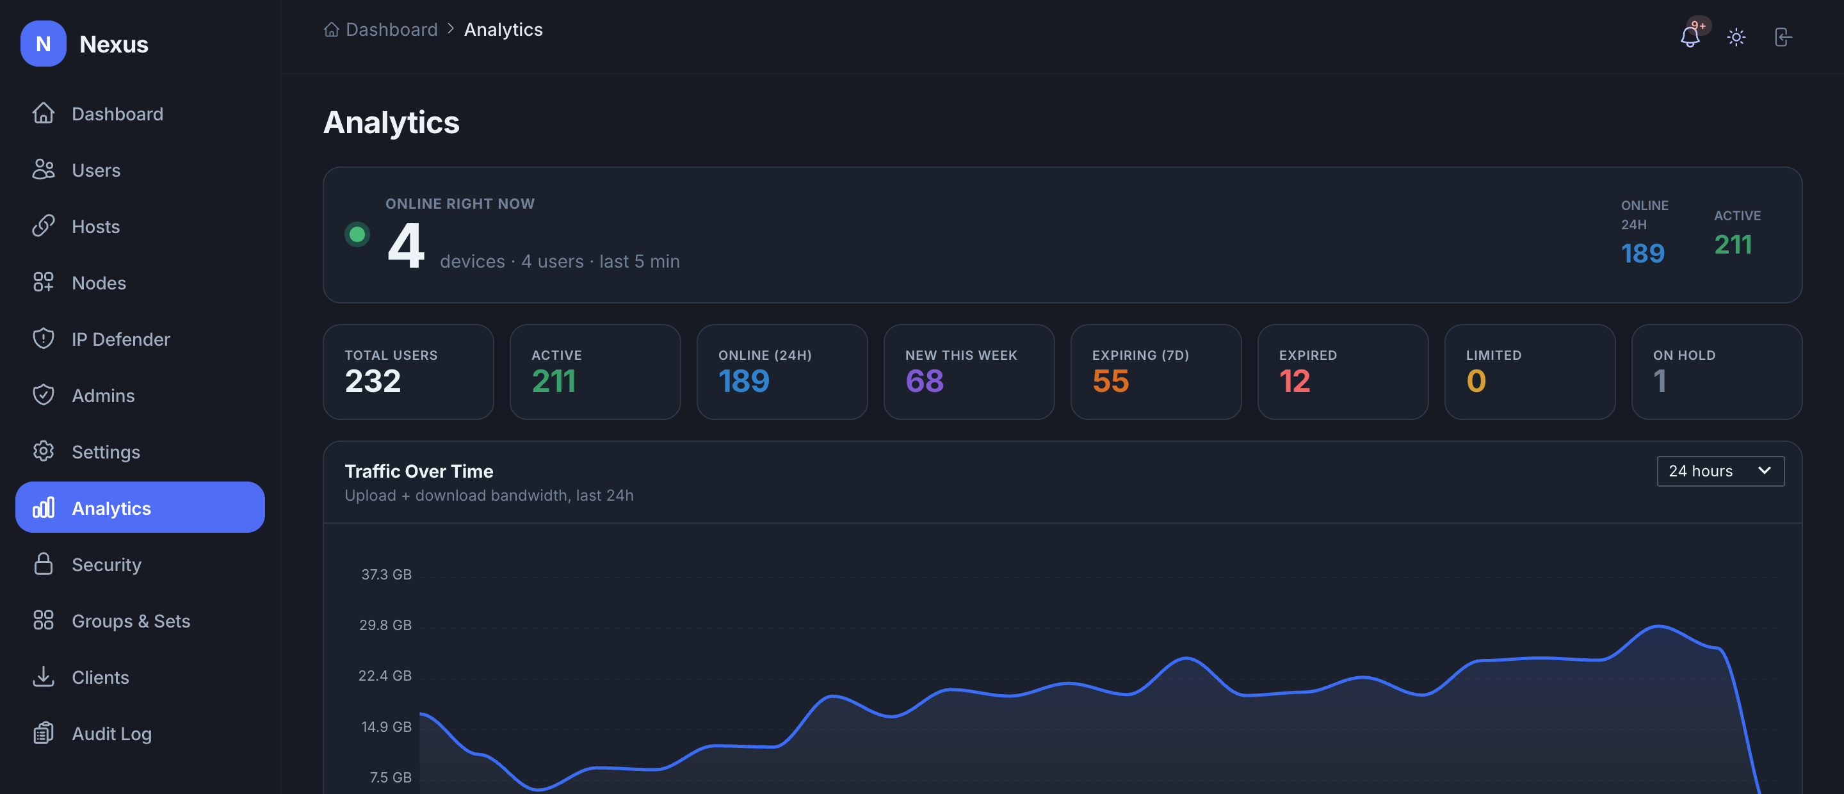Go to Dashboard in sidebar
Viewport: 1844px width, 794px height.
click(140, 113)
